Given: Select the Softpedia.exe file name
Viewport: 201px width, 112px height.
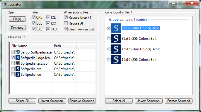Looking at the screenshot, I should click(x=31, y=69).
